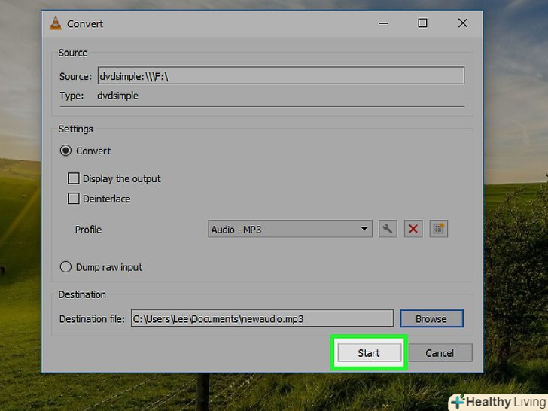Click the VLC cone icon in title bar
The width and height of the screenshot is (548, 411).
pos(55,23)
